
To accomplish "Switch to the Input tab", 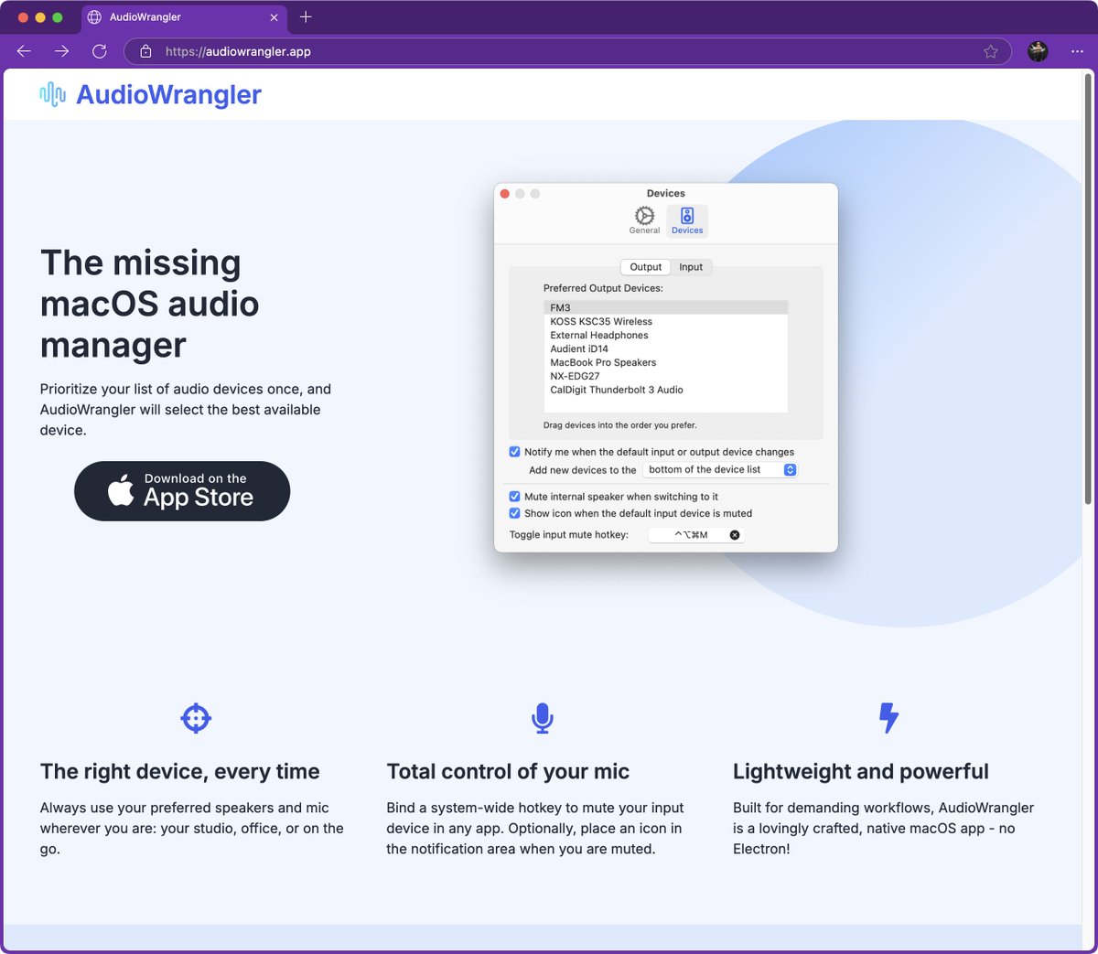I will (x=691, y=267).
